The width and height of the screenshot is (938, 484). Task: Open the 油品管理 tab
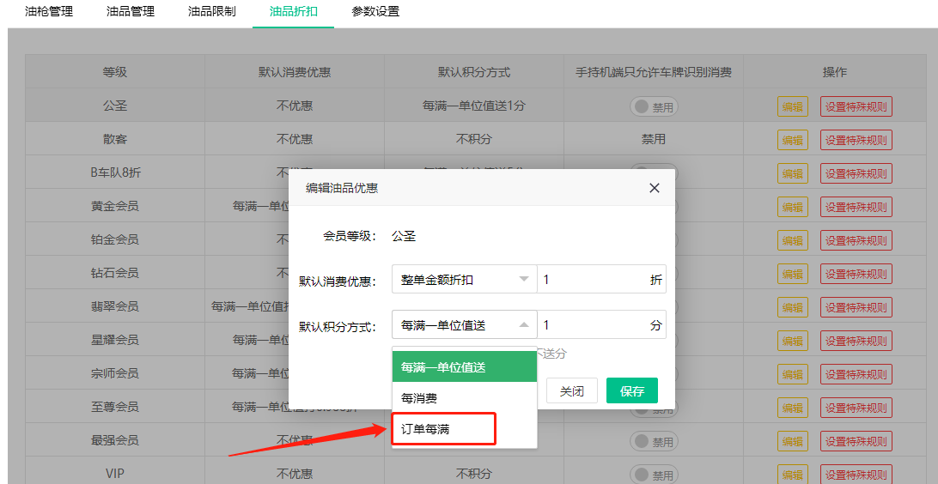pyautogui.click(x=130, y=12)
